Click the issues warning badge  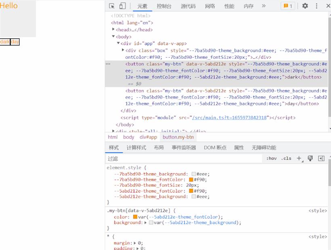pyautogui.click(x=288, y=6)
